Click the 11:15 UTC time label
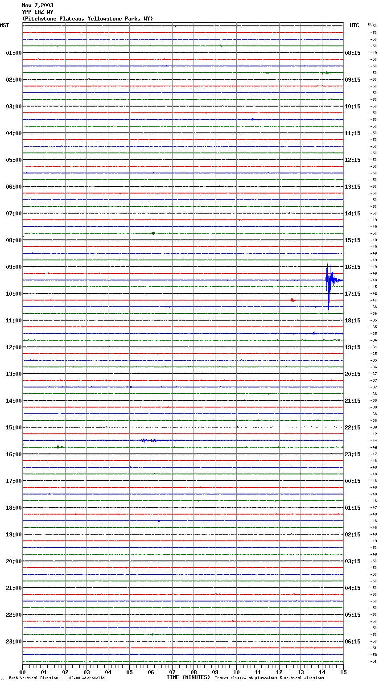The width and height of the screenshot is (379, 684). click(x=353, y=133)
